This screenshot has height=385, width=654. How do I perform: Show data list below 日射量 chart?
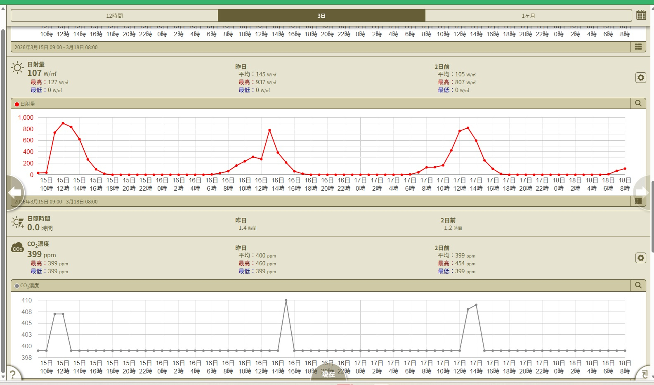click(638, 201)
